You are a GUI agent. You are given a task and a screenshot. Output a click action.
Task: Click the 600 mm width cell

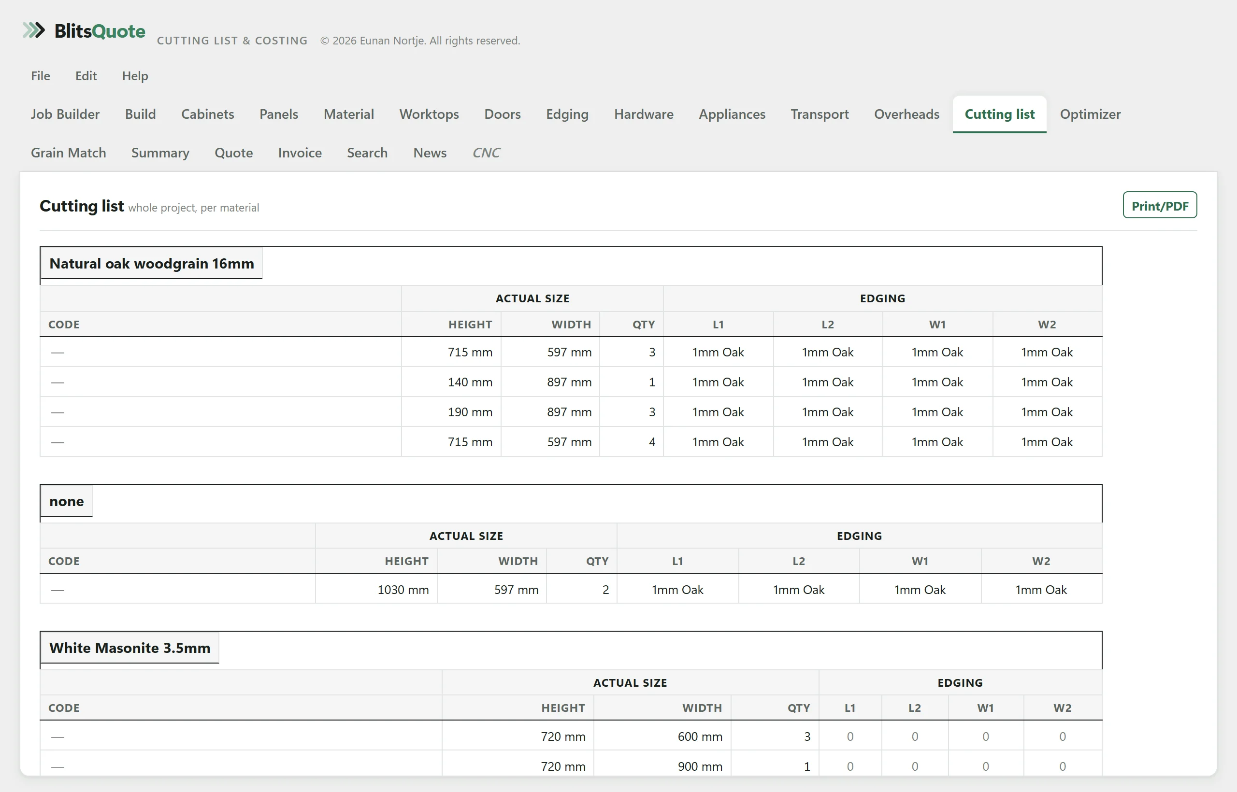[662, 736]
